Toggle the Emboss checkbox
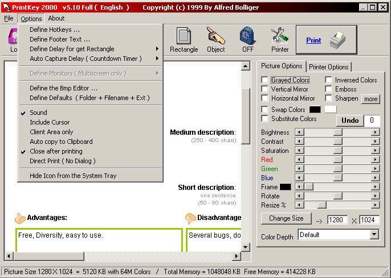Viewport: 391px width, 278px height. click(x=328, y=89)
